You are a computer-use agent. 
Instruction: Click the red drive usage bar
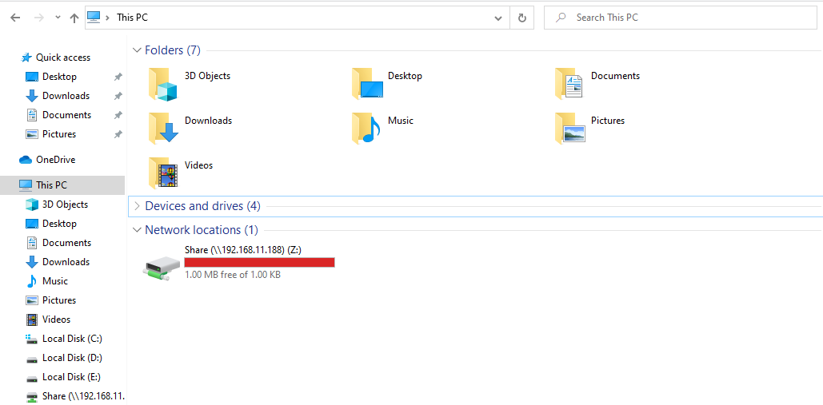[259, 263]
